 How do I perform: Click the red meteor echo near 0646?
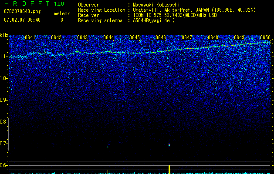169,145
